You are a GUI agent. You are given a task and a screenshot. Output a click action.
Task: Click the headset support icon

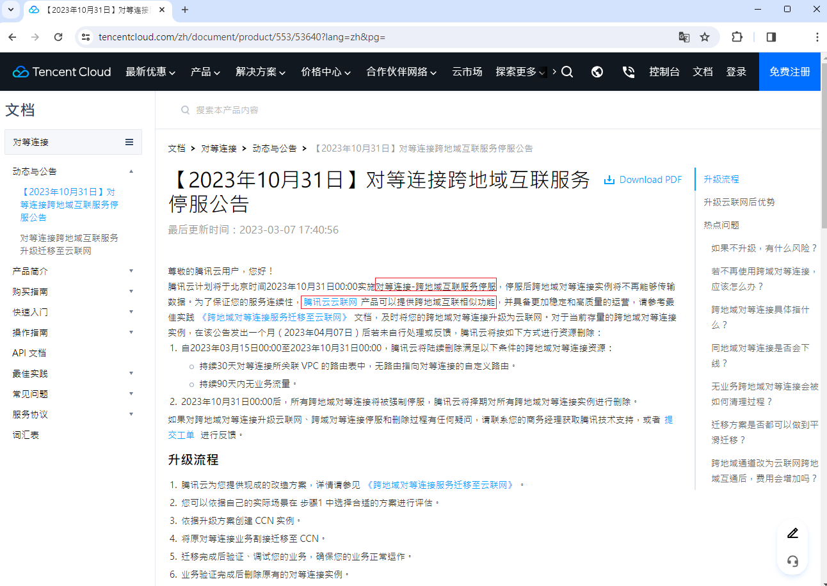click(x=792, y=561)
